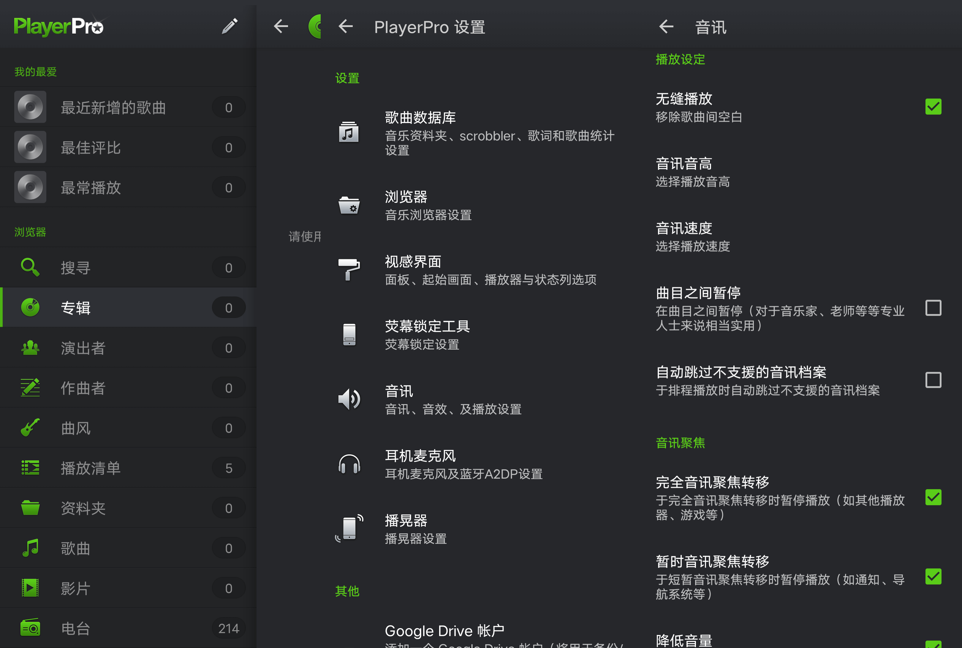Open the 音讯速度 speed setting
This screenshot has height=648, width=962.
801,236
